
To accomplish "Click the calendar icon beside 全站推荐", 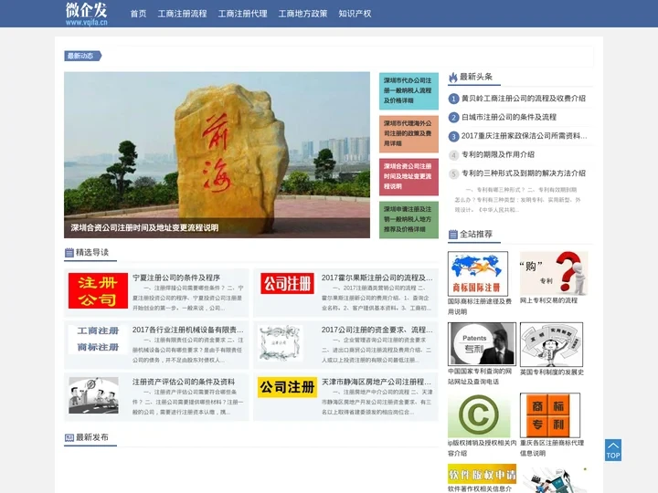I will [x=452, y=235].
